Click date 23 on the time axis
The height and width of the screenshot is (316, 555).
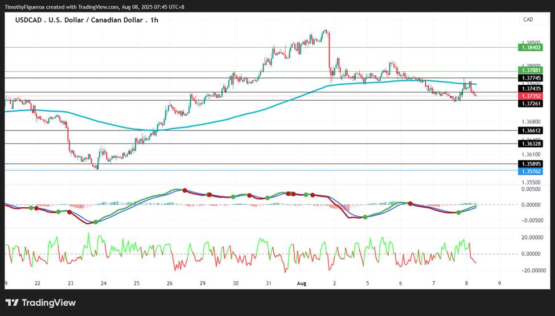[x=71, y=284]
